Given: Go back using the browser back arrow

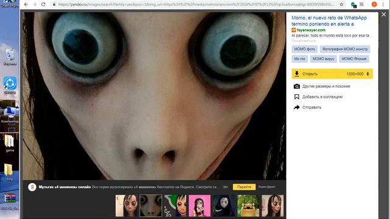Looking at the screenshot, I should coord(26,4).
